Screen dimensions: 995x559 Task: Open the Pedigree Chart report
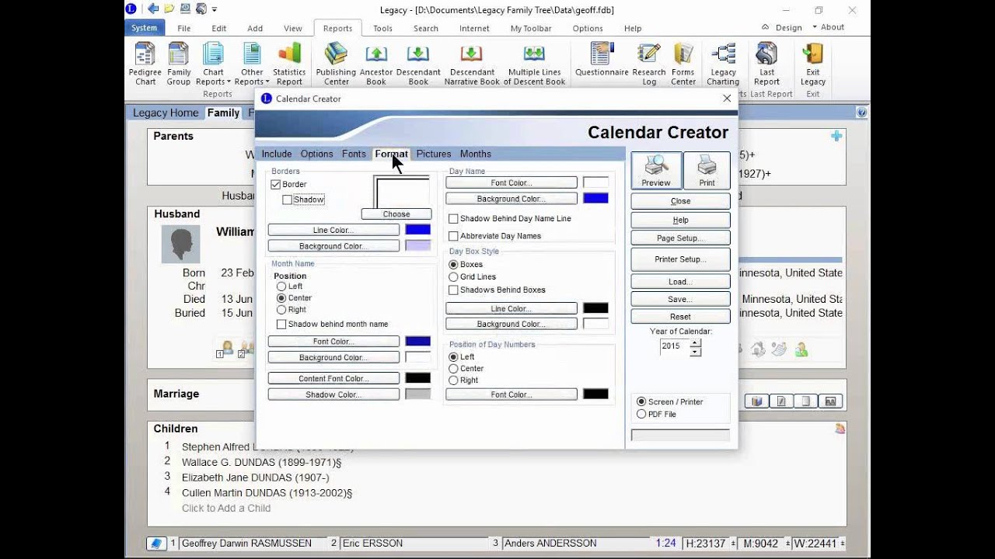point(145,64)
